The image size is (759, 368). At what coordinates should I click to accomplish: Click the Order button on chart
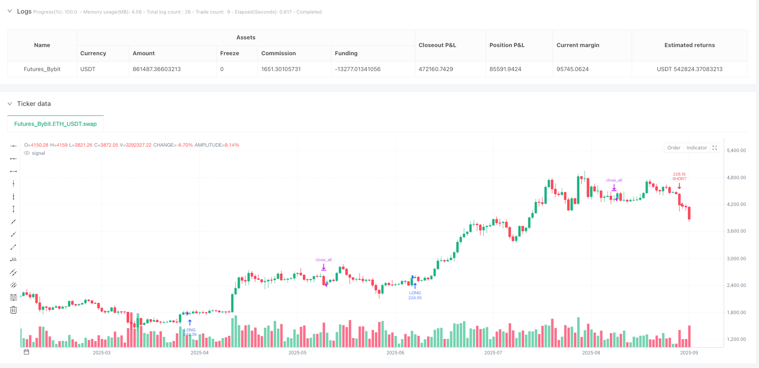pyautogui.click(x=674, y=148)
